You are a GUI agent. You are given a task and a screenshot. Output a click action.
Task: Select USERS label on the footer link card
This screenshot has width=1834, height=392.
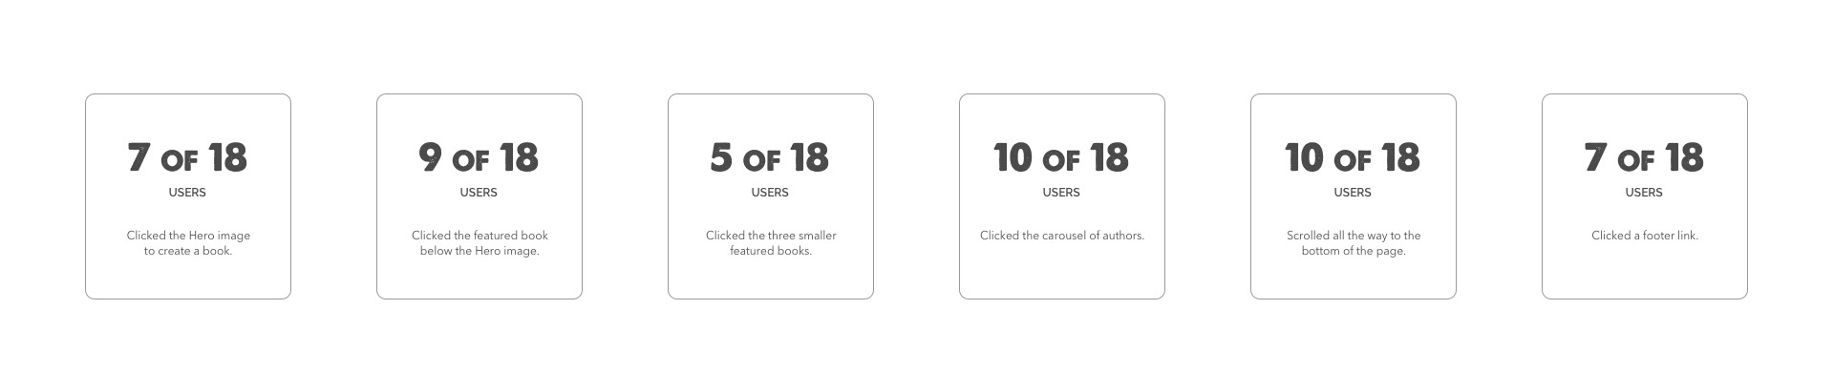(x=1644, y=193)
